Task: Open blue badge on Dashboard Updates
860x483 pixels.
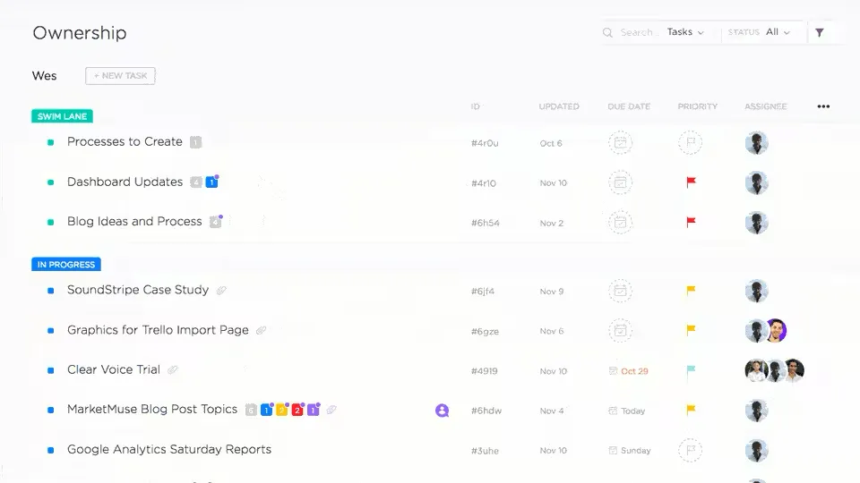Action: (x=211, y=182)
